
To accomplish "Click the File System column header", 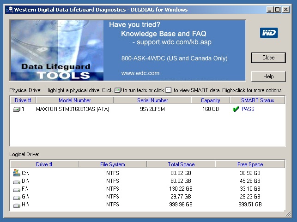I will (x=113, y=164).
